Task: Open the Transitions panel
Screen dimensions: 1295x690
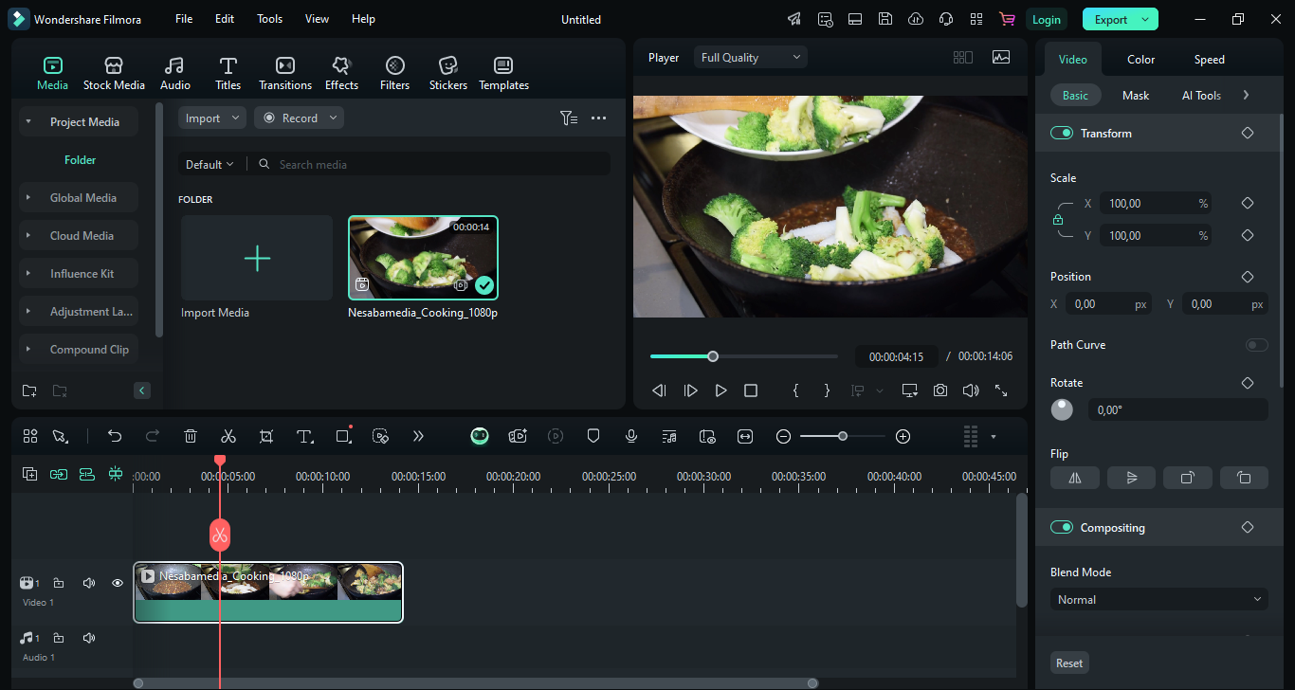Action: click(285, 73)
